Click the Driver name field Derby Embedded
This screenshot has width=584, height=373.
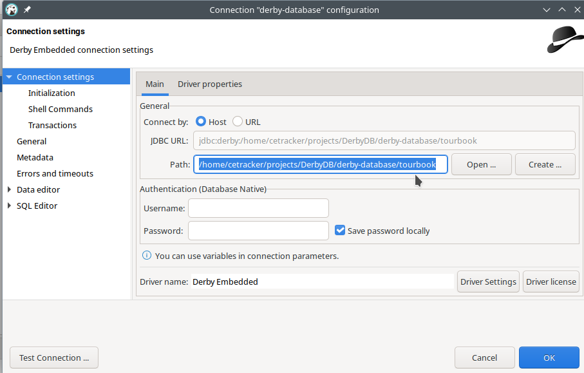pos(323,282)
